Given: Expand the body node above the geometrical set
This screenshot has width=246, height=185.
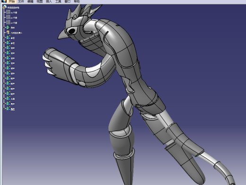Looking at the screenshot, I should point(4,27).
